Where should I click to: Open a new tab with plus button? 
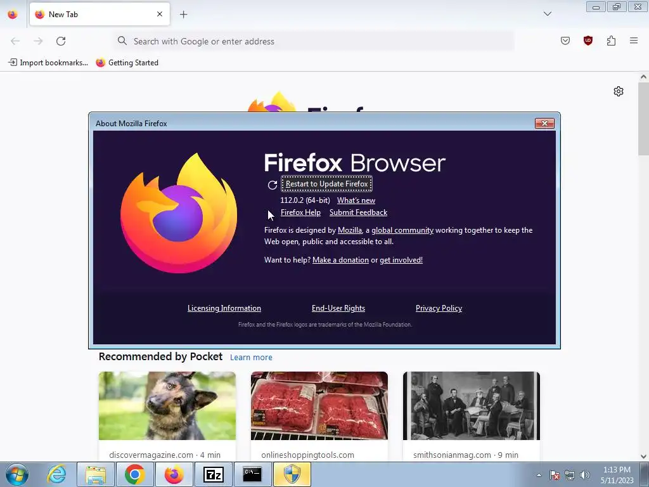[x=183, y=15]
